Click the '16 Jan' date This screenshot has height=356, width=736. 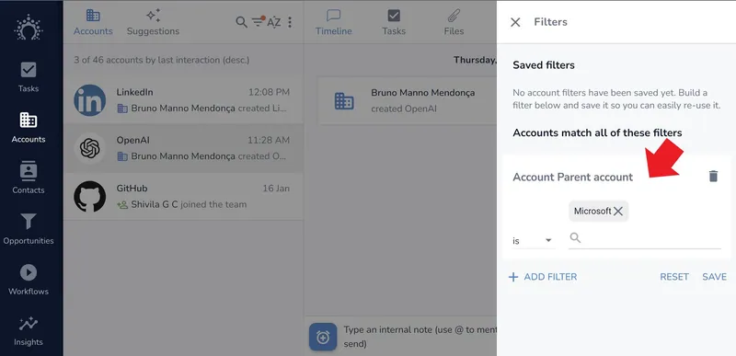pos(276,189)
